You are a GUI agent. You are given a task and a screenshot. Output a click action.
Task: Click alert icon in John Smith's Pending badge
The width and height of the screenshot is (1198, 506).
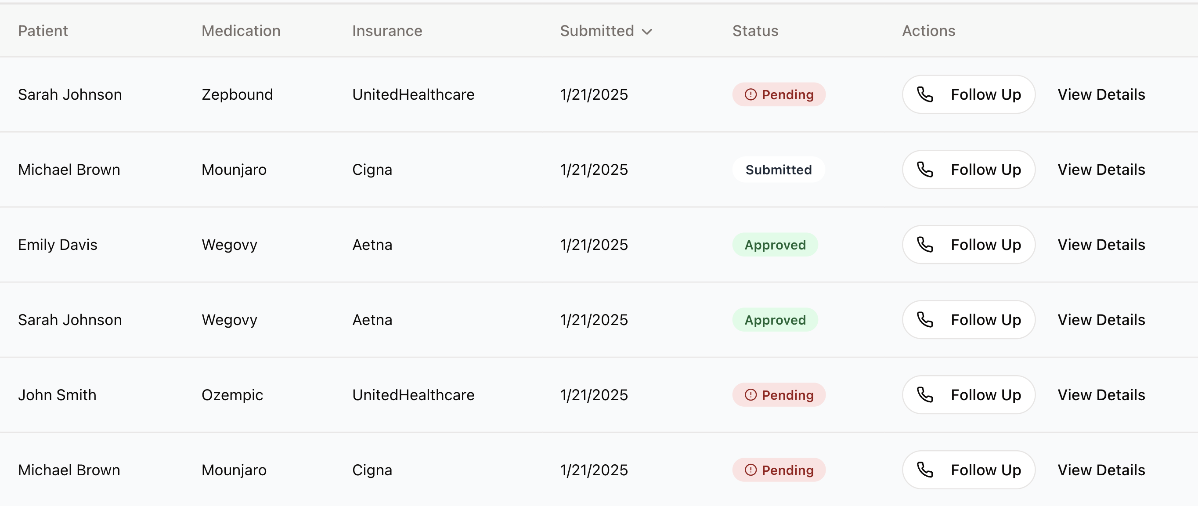[x=751, y=395]
